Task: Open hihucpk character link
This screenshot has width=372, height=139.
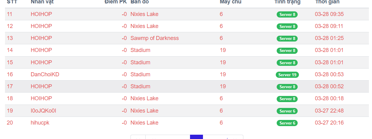Action: pos(40,123)
